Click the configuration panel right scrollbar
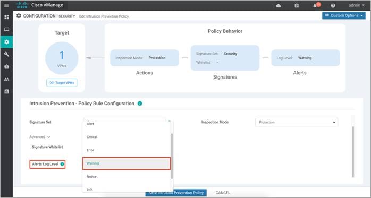The height and width of the screenshot is (198, 371). tap(353, 152)
